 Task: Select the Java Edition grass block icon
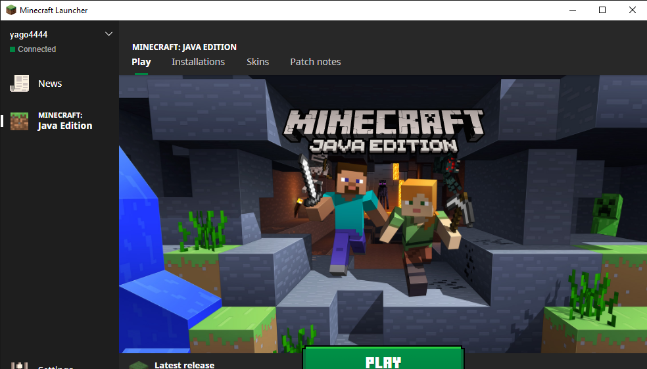(x=19, y=121)
